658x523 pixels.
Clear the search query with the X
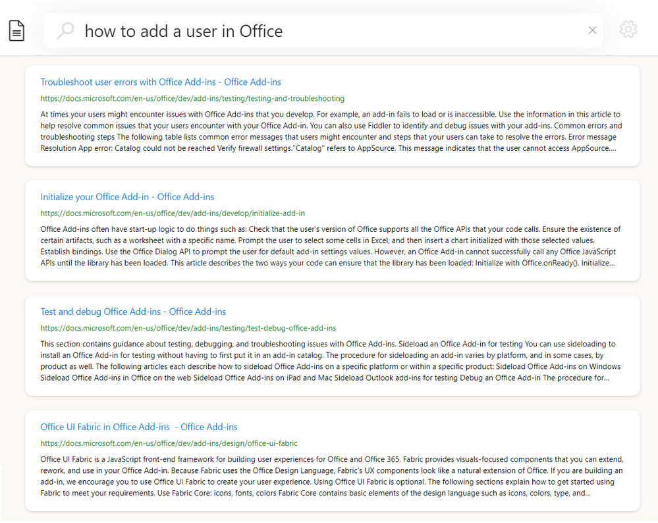(592, 30)
